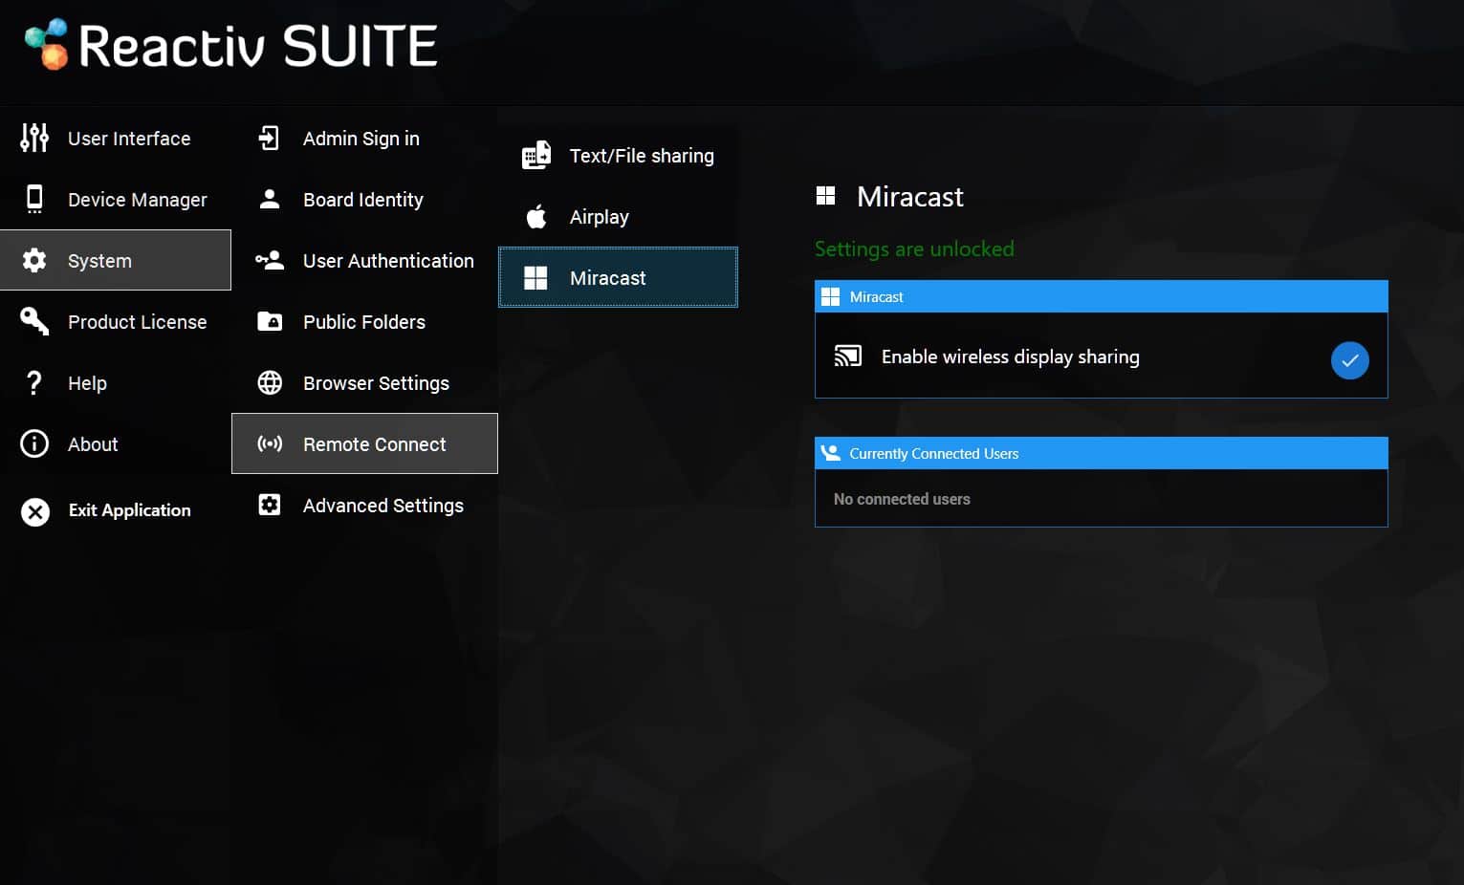Open User Interface settings
This screenshot has height=885, width=1464.
pyautogui.click(x=116, y=139)
